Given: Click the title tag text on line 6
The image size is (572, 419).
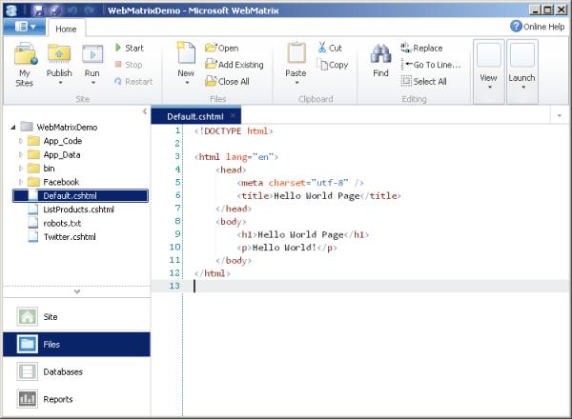Looking at the screenshot, I should (318, 195).
